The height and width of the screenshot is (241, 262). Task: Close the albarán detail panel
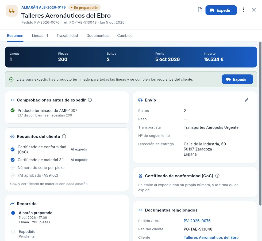click(x=254, y=10)
